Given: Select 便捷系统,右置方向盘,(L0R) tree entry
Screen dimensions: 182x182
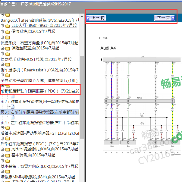Looking at the screenshot, I should [x=39, y=43].
